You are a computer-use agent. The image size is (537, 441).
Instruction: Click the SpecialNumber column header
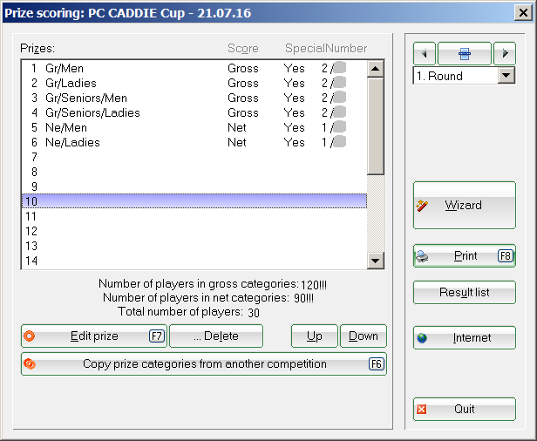pyautogui.click(x=326, y=48)
